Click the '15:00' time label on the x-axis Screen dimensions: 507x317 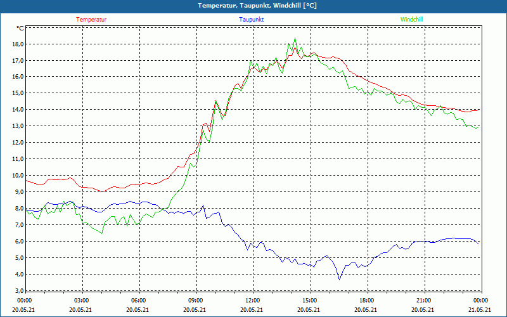[x=309, y=301]
